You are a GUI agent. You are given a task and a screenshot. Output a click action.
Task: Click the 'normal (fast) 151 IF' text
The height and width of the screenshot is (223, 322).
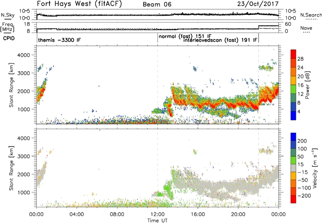click(x=185, y=36)
